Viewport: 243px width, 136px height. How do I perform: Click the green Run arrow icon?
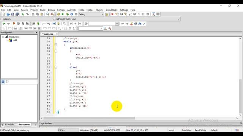pyautogui.click(x=63, y=14)
